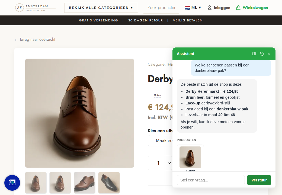Click the Derby Herenmarkt – € 124,95 bullet
This screenshot has height=195, width=282.
[212, 91]
